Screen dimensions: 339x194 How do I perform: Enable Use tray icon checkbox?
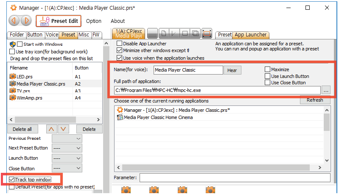click(x=12, y=52)
